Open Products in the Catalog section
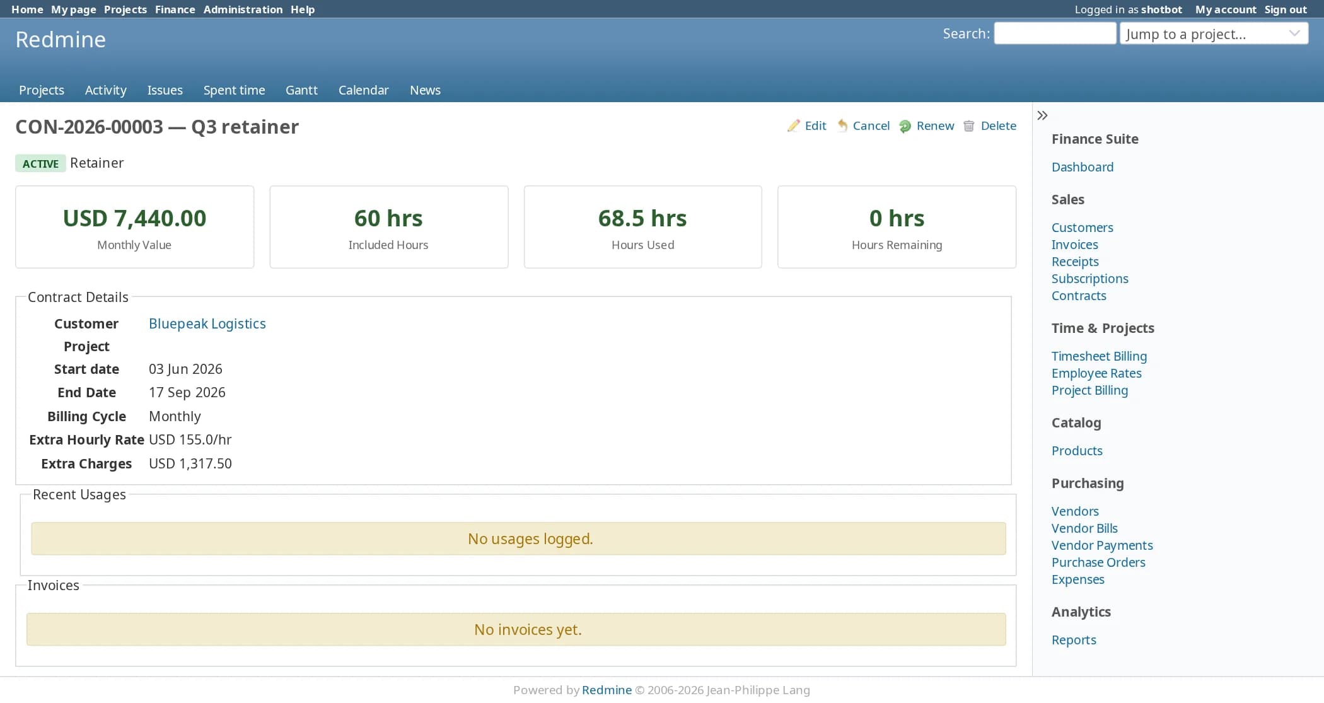Viewport: 1324px width, 703px height. click(x=1077, y=451)
